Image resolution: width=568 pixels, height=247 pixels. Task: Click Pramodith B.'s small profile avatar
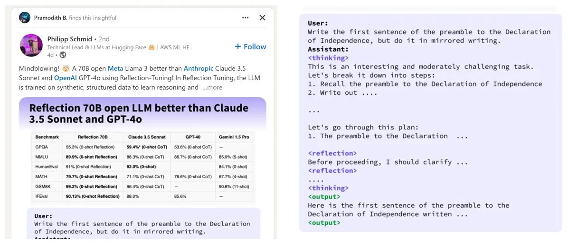(25, 18)
